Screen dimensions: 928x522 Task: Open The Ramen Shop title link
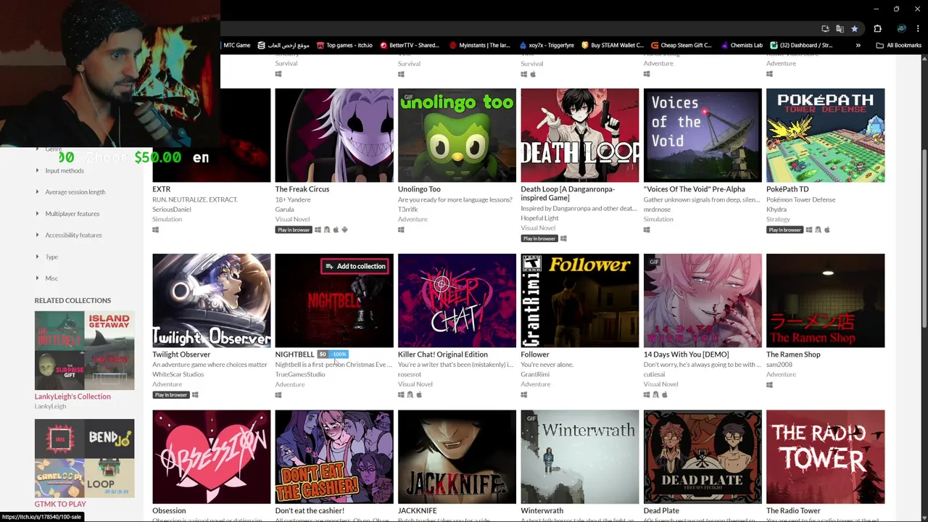[793, 355]
